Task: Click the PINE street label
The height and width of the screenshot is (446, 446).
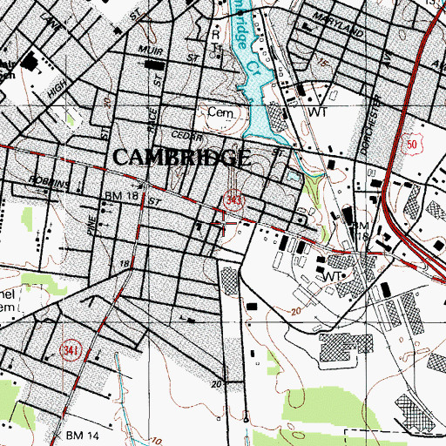Action: [x=91, y=225]
